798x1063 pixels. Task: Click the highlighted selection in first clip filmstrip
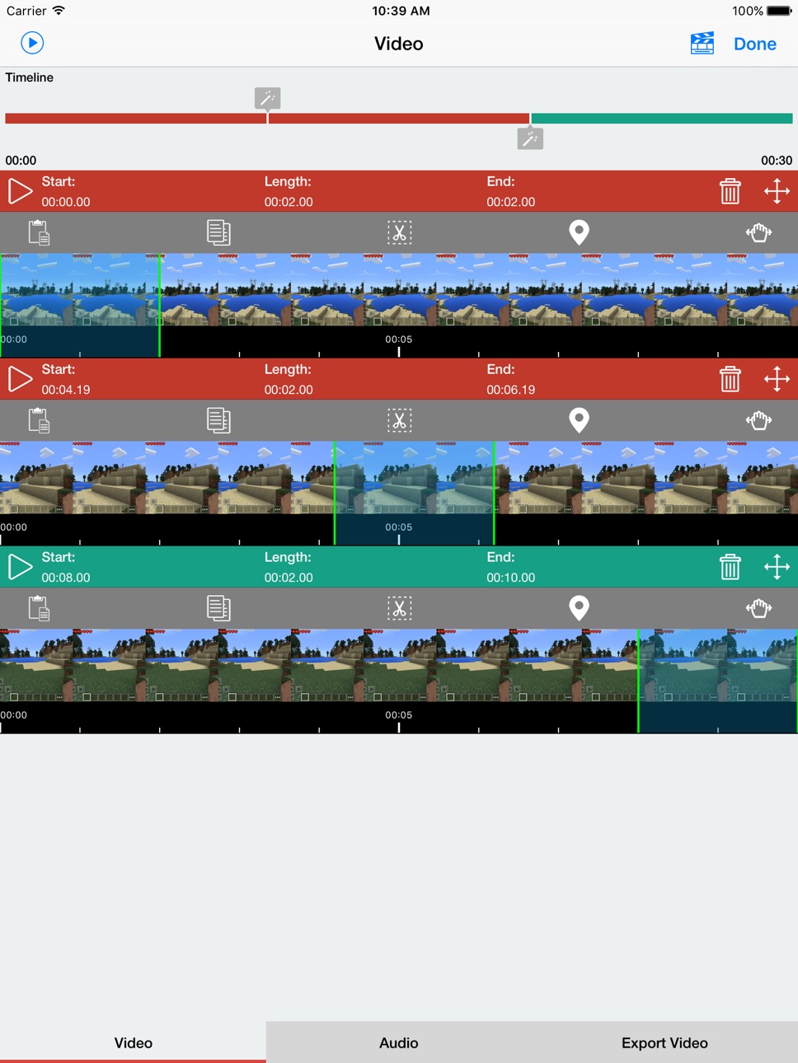(x=80, y=305)
